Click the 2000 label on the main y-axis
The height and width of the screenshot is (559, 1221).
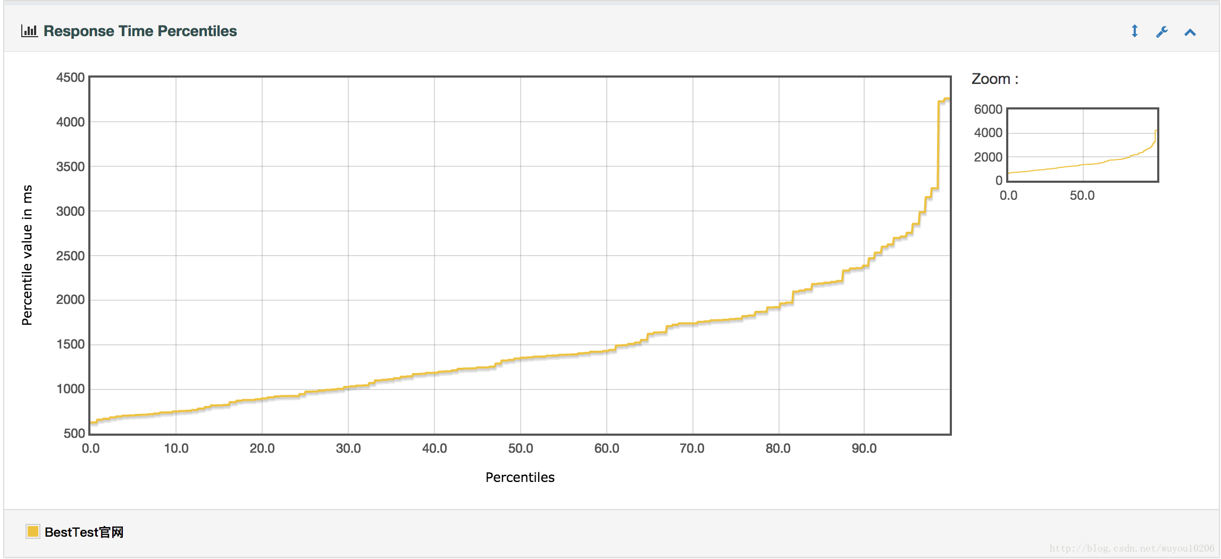click(71, 300)
